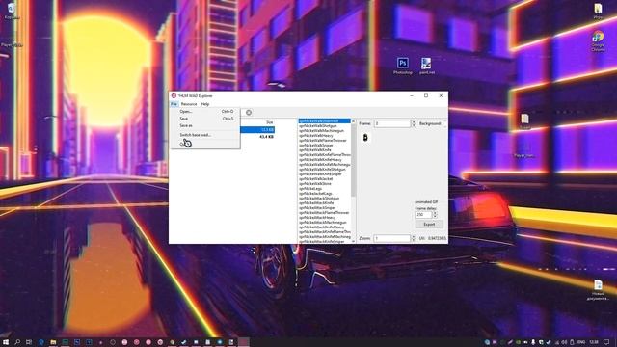617x347 pixels.
Task: Select the sprNickeAttackFlameThrower sprite entry
Action: [x=324, y=213]
